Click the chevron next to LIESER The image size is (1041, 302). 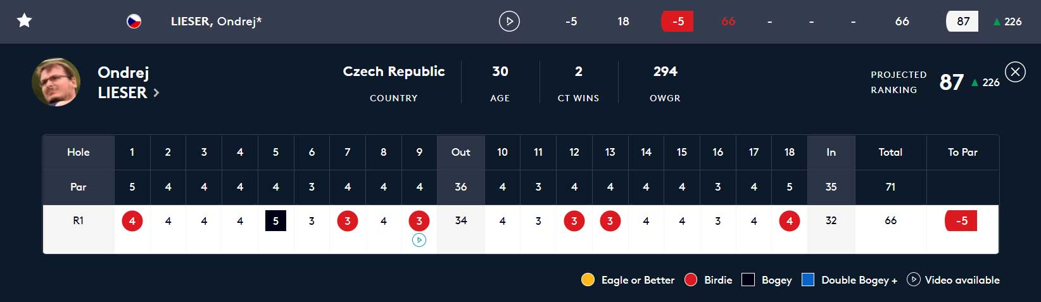(x=156, y=93)
